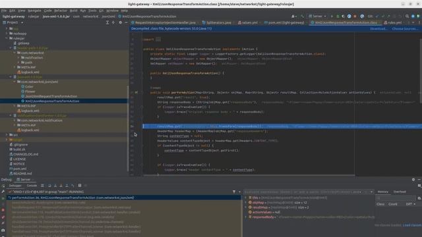Focus the Memory class search field
This screenshot has width=422, height=237.
(396, 198)
